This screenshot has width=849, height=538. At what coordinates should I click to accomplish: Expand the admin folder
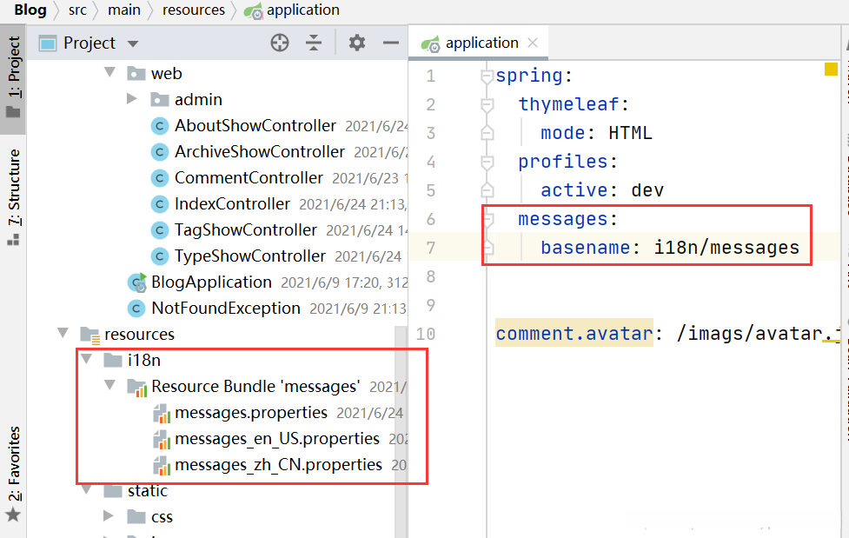coord(132,99)
